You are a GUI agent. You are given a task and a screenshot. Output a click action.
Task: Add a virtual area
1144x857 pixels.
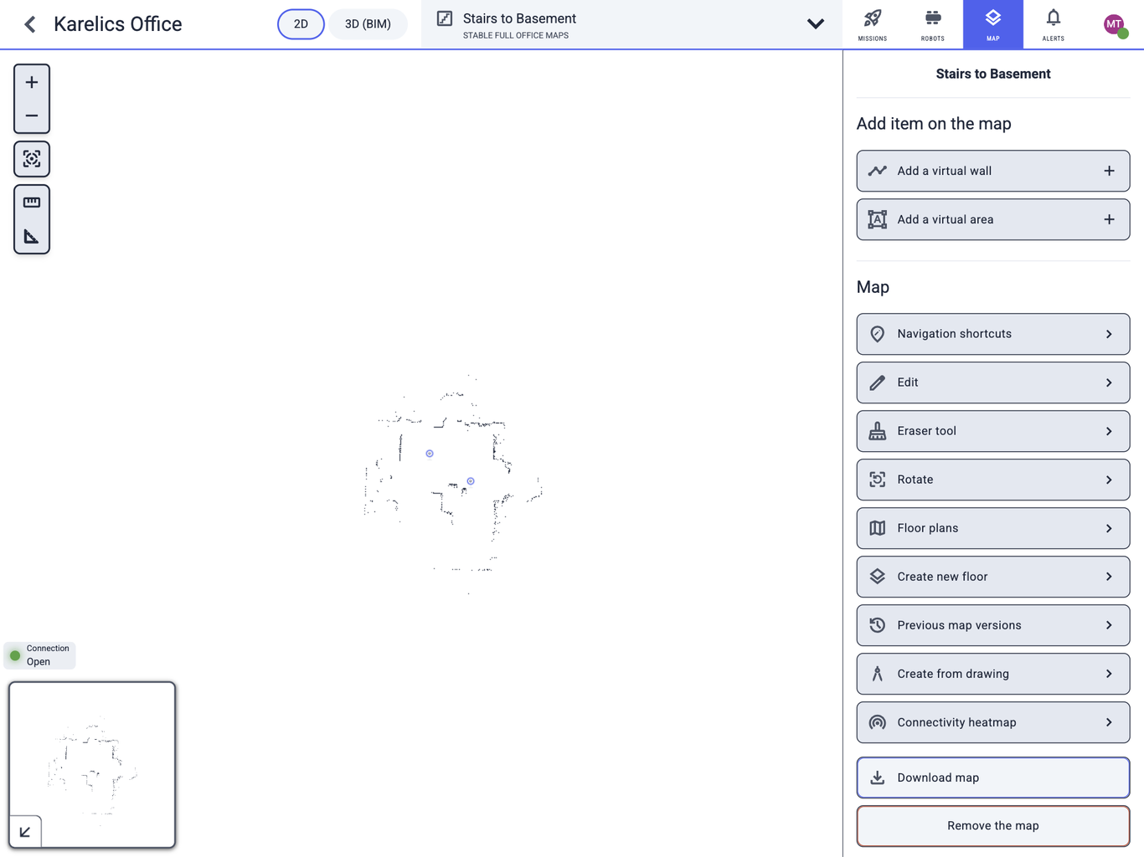993,219
